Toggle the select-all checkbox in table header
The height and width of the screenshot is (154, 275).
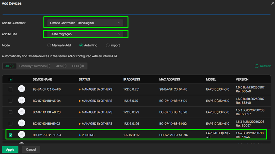(x=11, y=79)
